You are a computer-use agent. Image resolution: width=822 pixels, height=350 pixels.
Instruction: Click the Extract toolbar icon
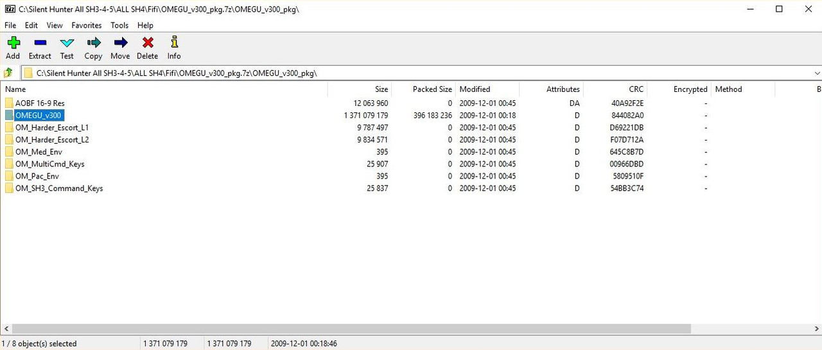pos(40,43)
